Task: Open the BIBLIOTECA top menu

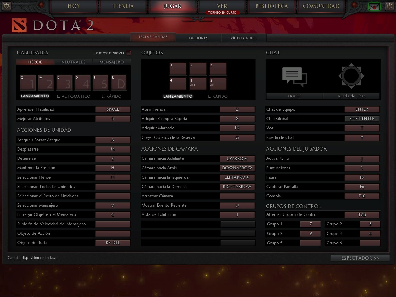Action: click(272, 6)
